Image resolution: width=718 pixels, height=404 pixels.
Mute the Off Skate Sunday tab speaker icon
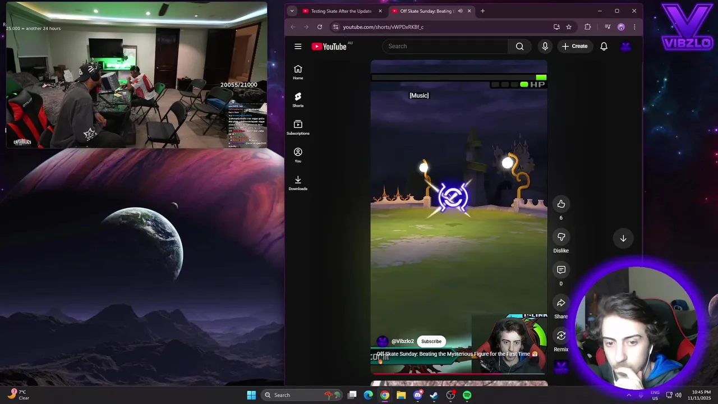[x=461, y=11]
